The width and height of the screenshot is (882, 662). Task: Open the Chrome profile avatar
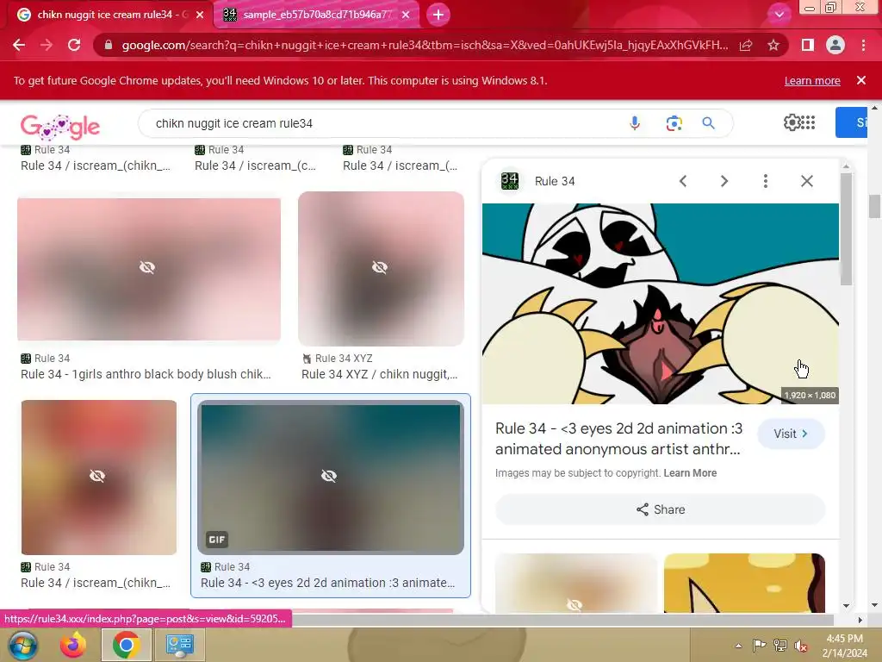tap(835, 45)
